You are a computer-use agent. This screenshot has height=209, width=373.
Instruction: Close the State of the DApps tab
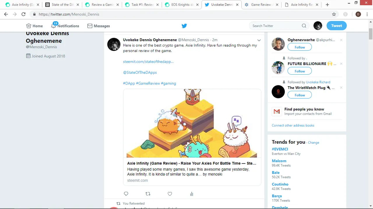[x=78, y=5]
